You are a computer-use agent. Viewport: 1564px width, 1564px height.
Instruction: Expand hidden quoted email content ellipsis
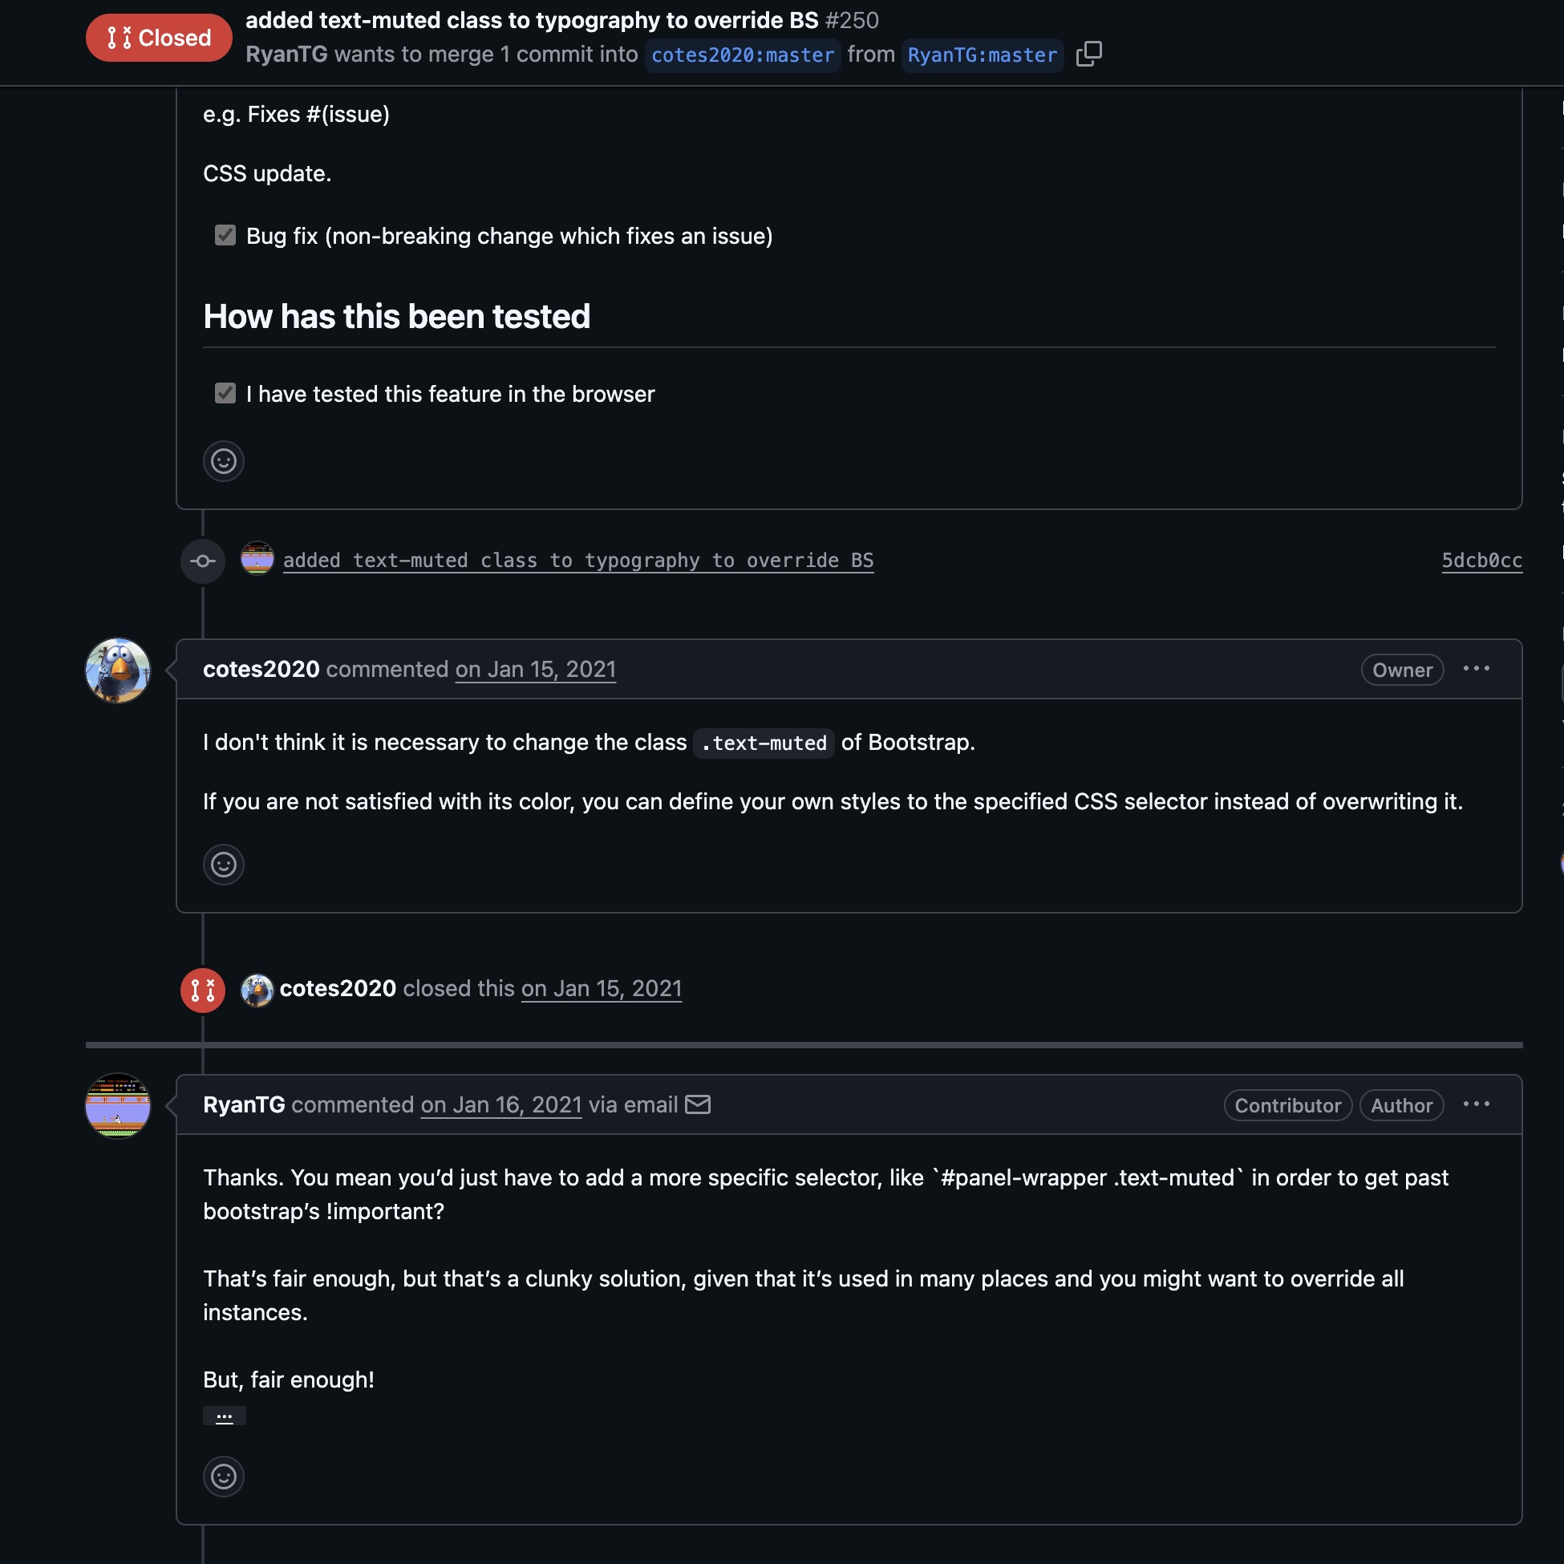[x=225, y=1416]
